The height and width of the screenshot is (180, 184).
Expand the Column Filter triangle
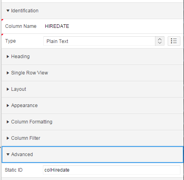point(8,138)
